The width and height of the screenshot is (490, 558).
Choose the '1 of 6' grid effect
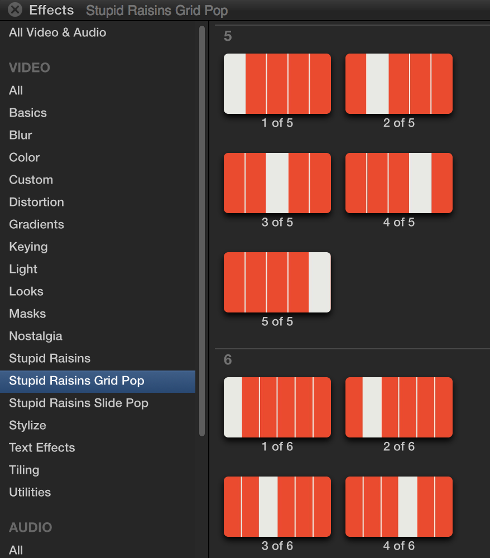(x=277, y=407)
